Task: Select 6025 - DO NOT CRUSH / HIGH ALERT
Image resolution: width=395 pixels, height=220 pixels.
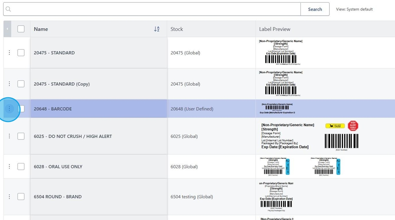Action: [x=73, y=136]
